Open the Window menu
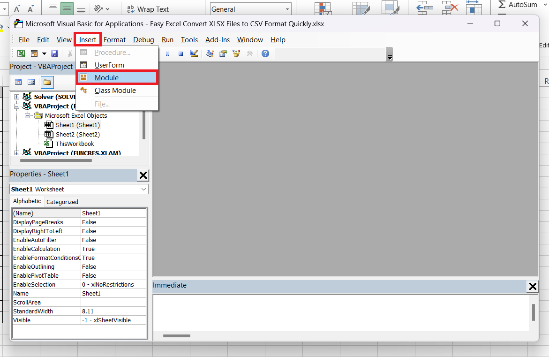The width and height of the screenshot is (549, 357). 250,40
